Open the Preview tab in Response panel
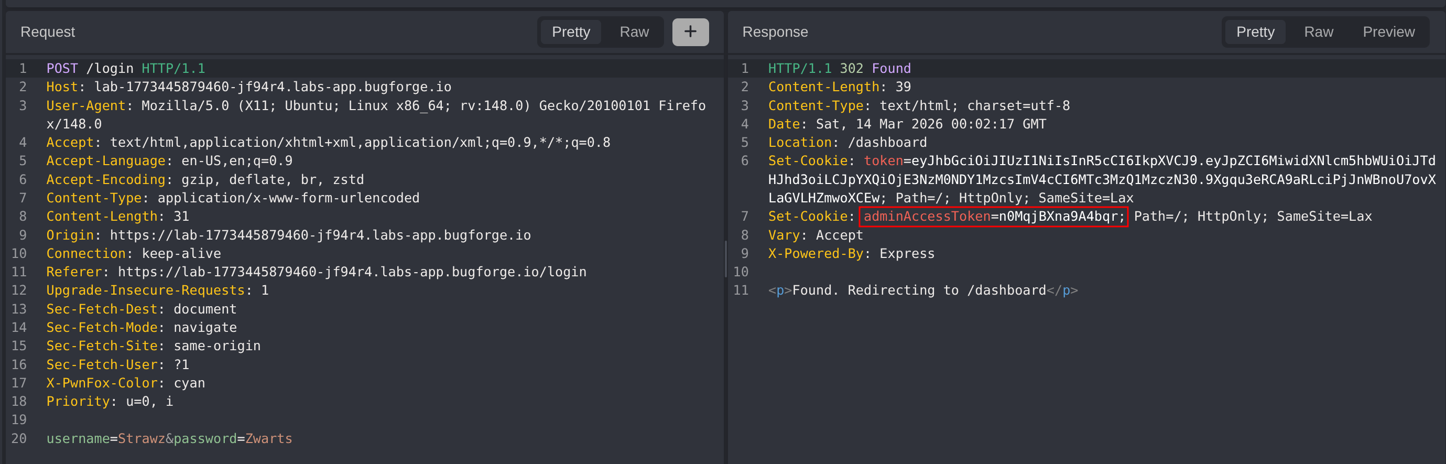 click(x=1388, y=32)
